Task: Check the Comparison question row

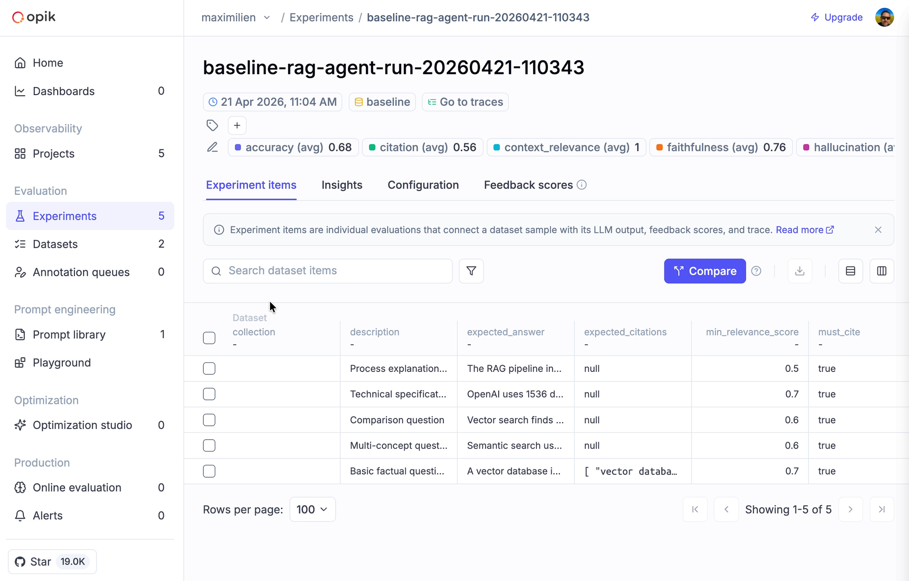Action: (209, 420)
